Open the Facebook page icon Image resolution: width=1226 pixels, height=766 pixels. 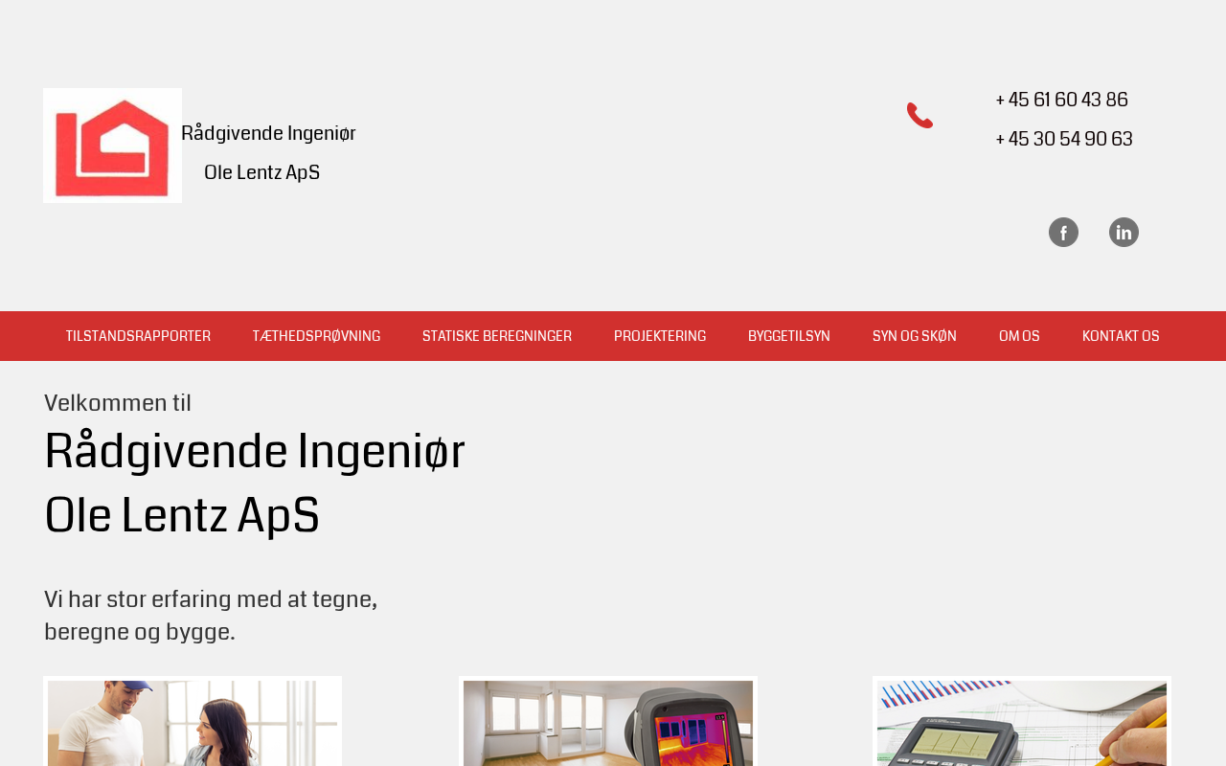tap(1063, 233)
